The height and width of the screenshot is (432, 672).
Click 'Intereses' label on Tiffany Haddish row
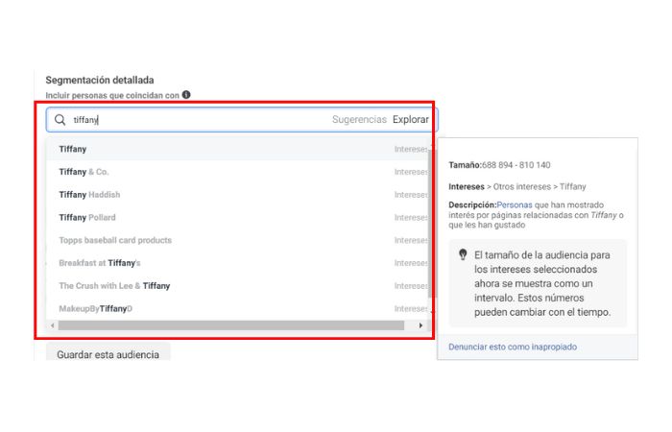pyautogui.click(x=411, y=195)
